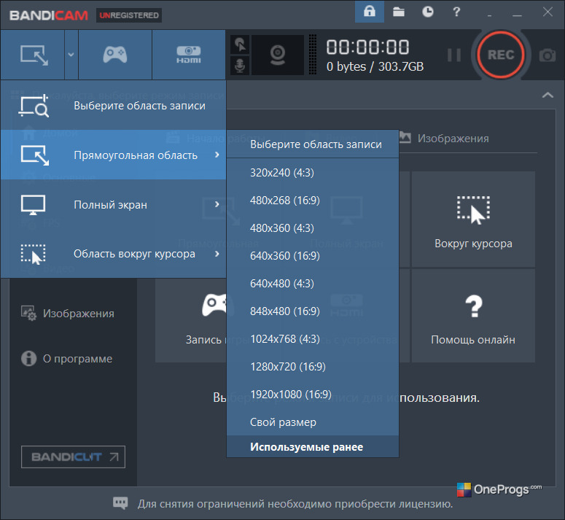Choose "Свой размер" custom size option
The image size is (565, 520).
[313, 422]
